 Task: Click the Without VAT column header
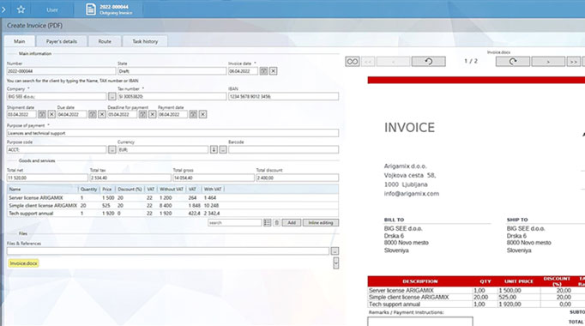172,189
